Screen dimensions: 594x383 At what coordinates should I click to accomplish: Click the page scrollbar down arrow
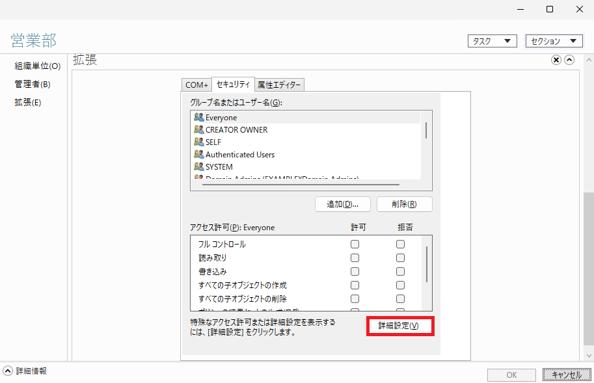[589, 356]
